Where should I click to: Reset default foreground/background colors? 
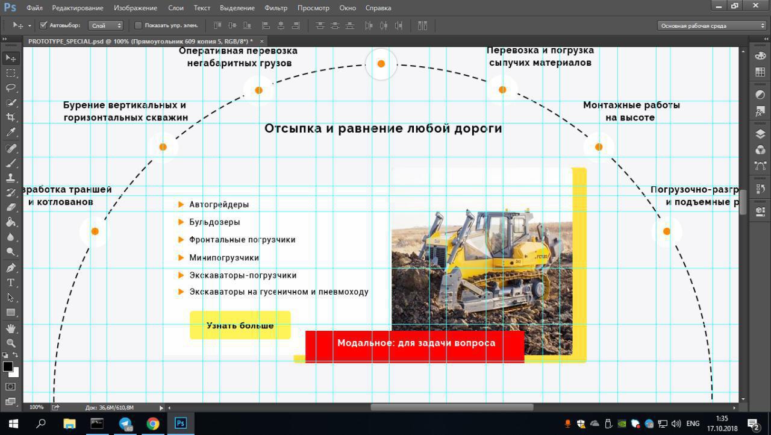pyautogui.click(x=6, y=355)
